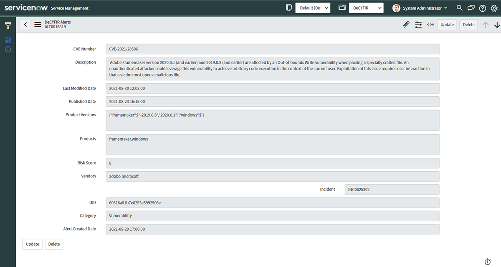Open the filter navigator funnel icon
This screenshot has width=501, height=267.
(8, 26)
